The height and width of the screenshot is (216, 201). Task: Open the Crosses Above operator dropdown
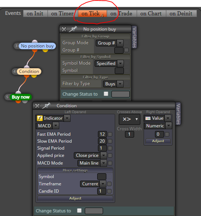tap(129, 119)
